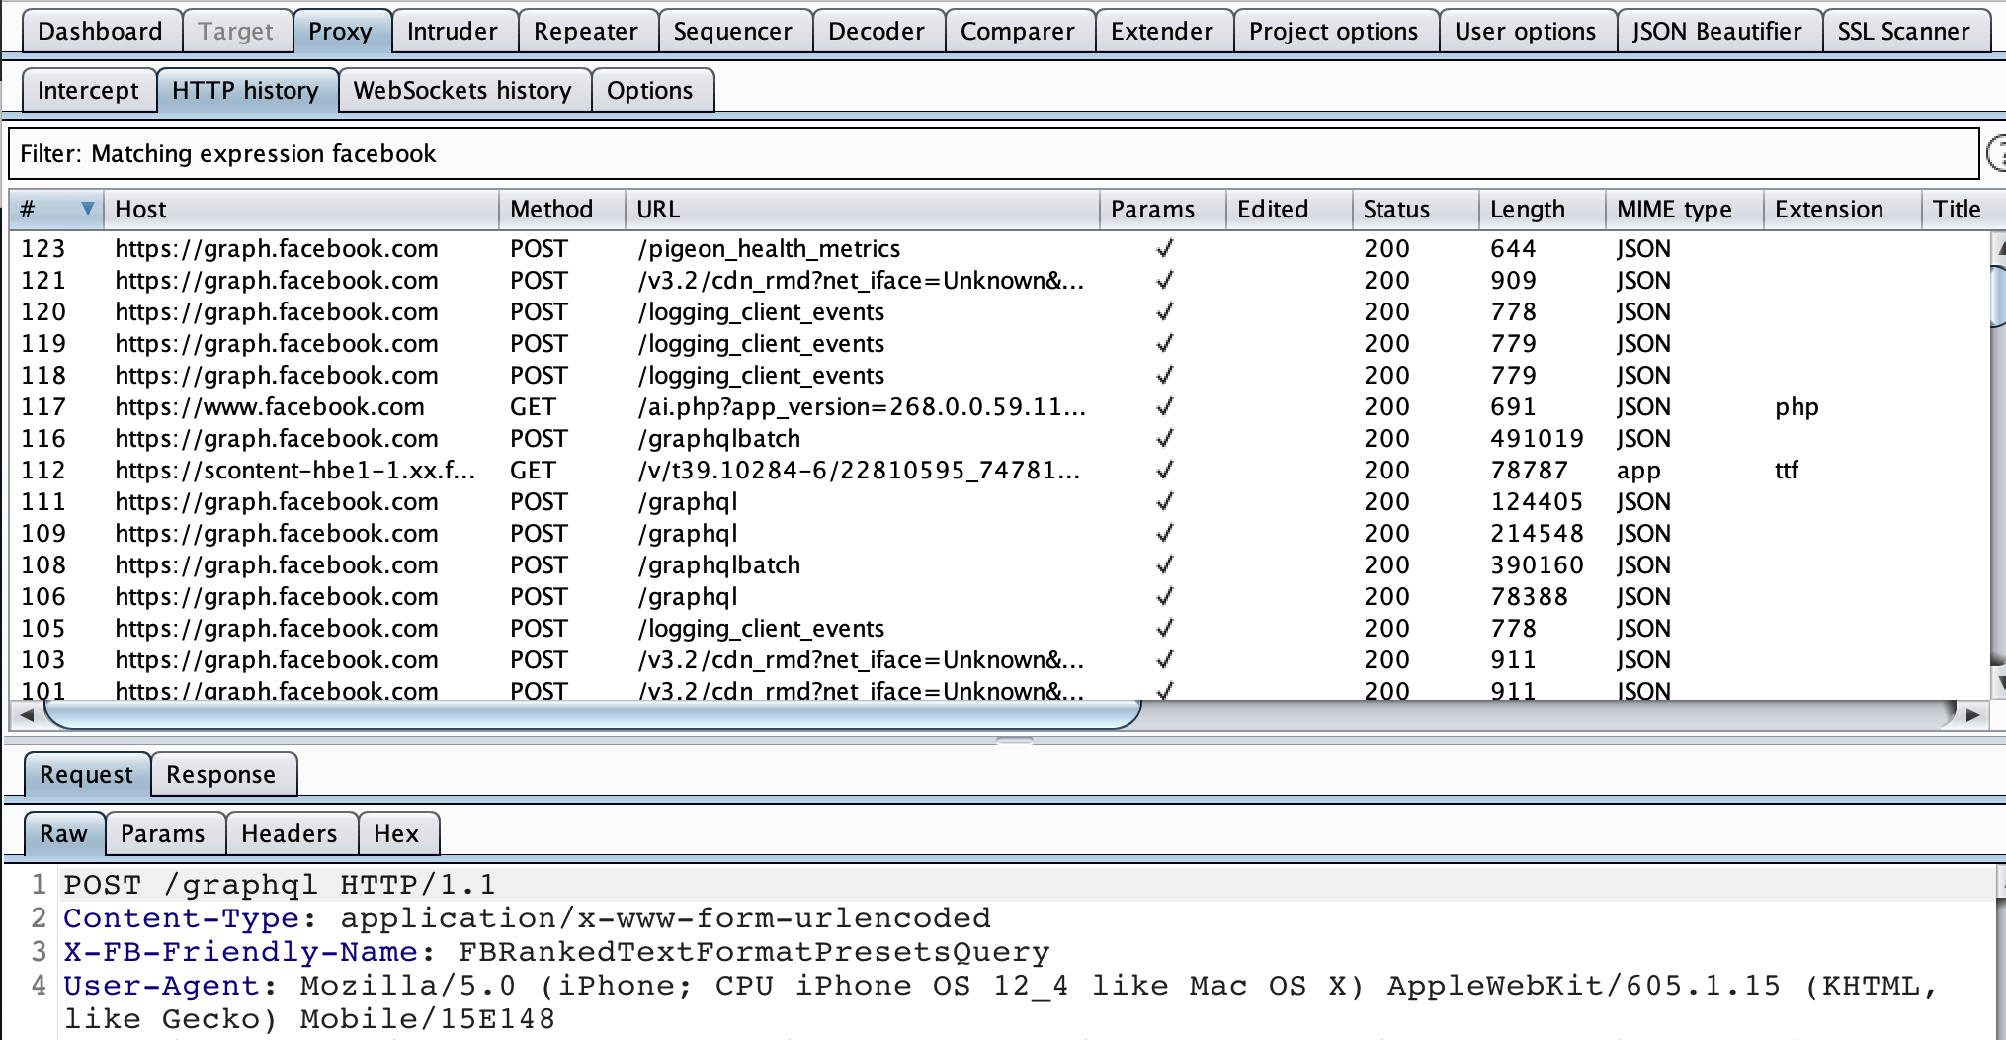
Task: Click the POST /graphql HTTP/1.1 request line
Action: coord(280,884)
